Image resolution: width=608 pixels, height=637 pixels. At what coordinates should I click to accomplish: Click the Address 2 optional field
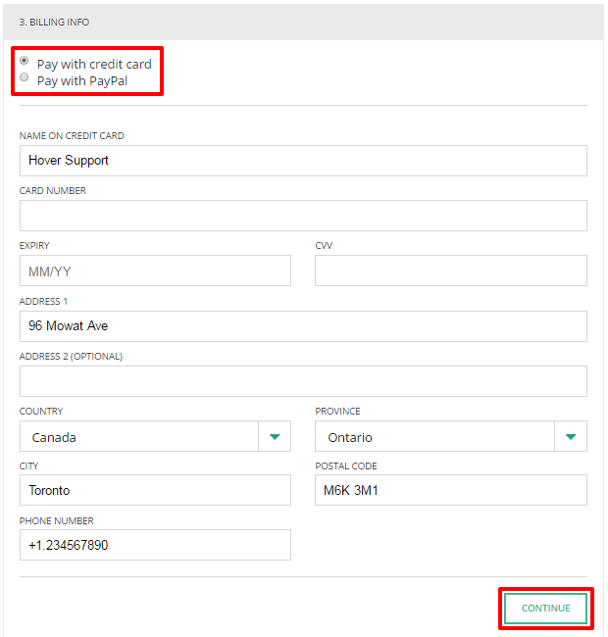[303, 381]
